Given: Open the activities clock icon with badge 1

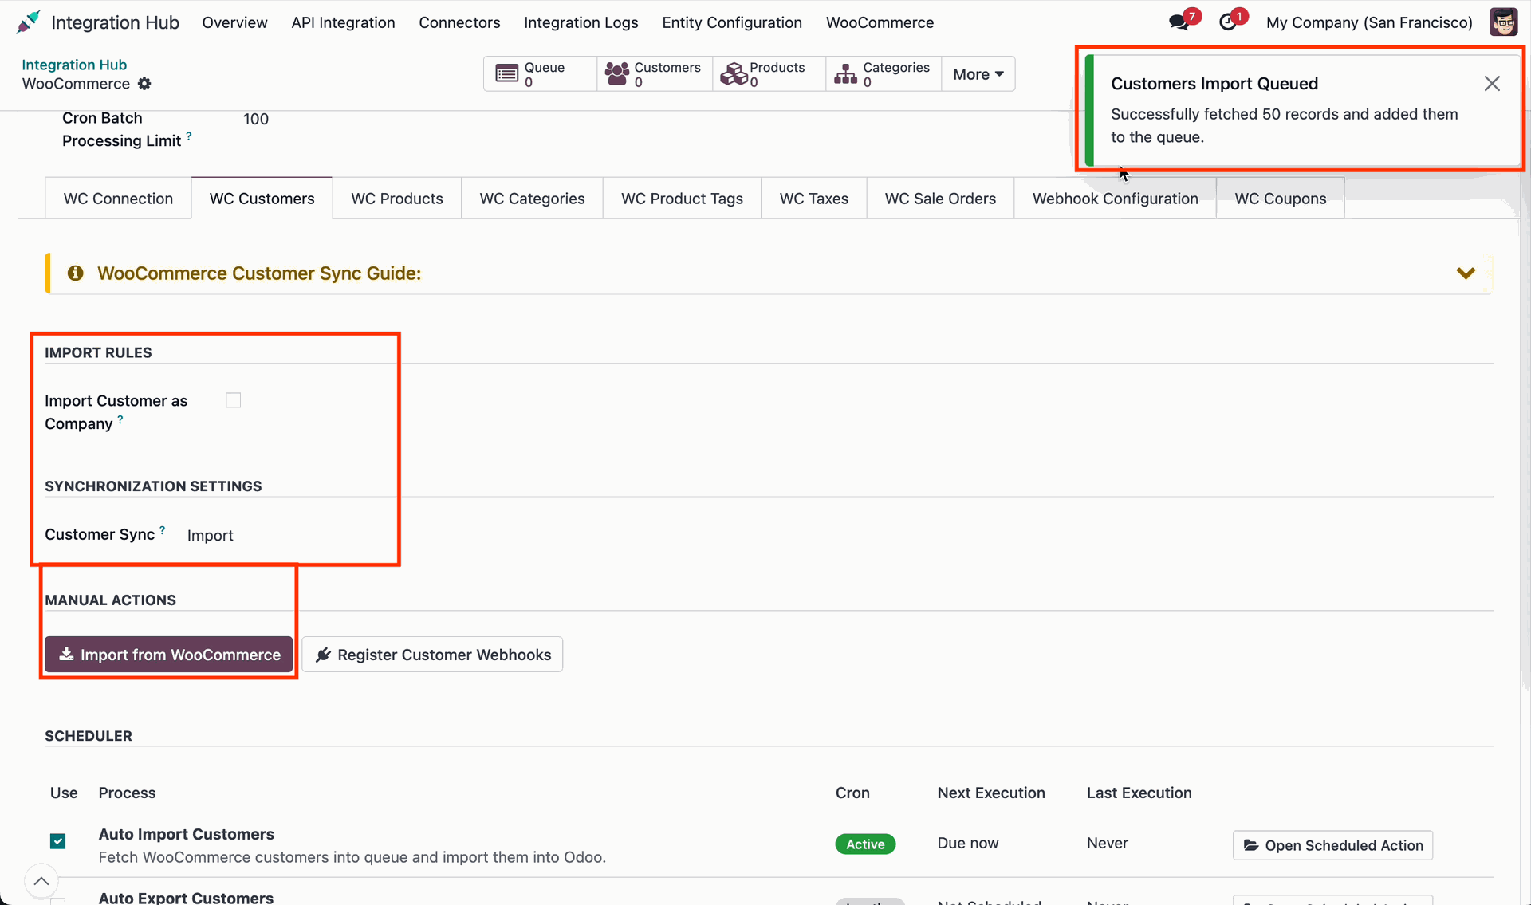Looking at the screenshot, I should click(x=1228, y=22).
